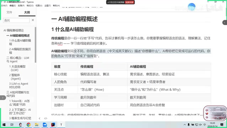This screenshot has height=128, width=227.
Task: Expand the left edge floating arrow handle
Action: pyautogui.click(x=3, y=98)
